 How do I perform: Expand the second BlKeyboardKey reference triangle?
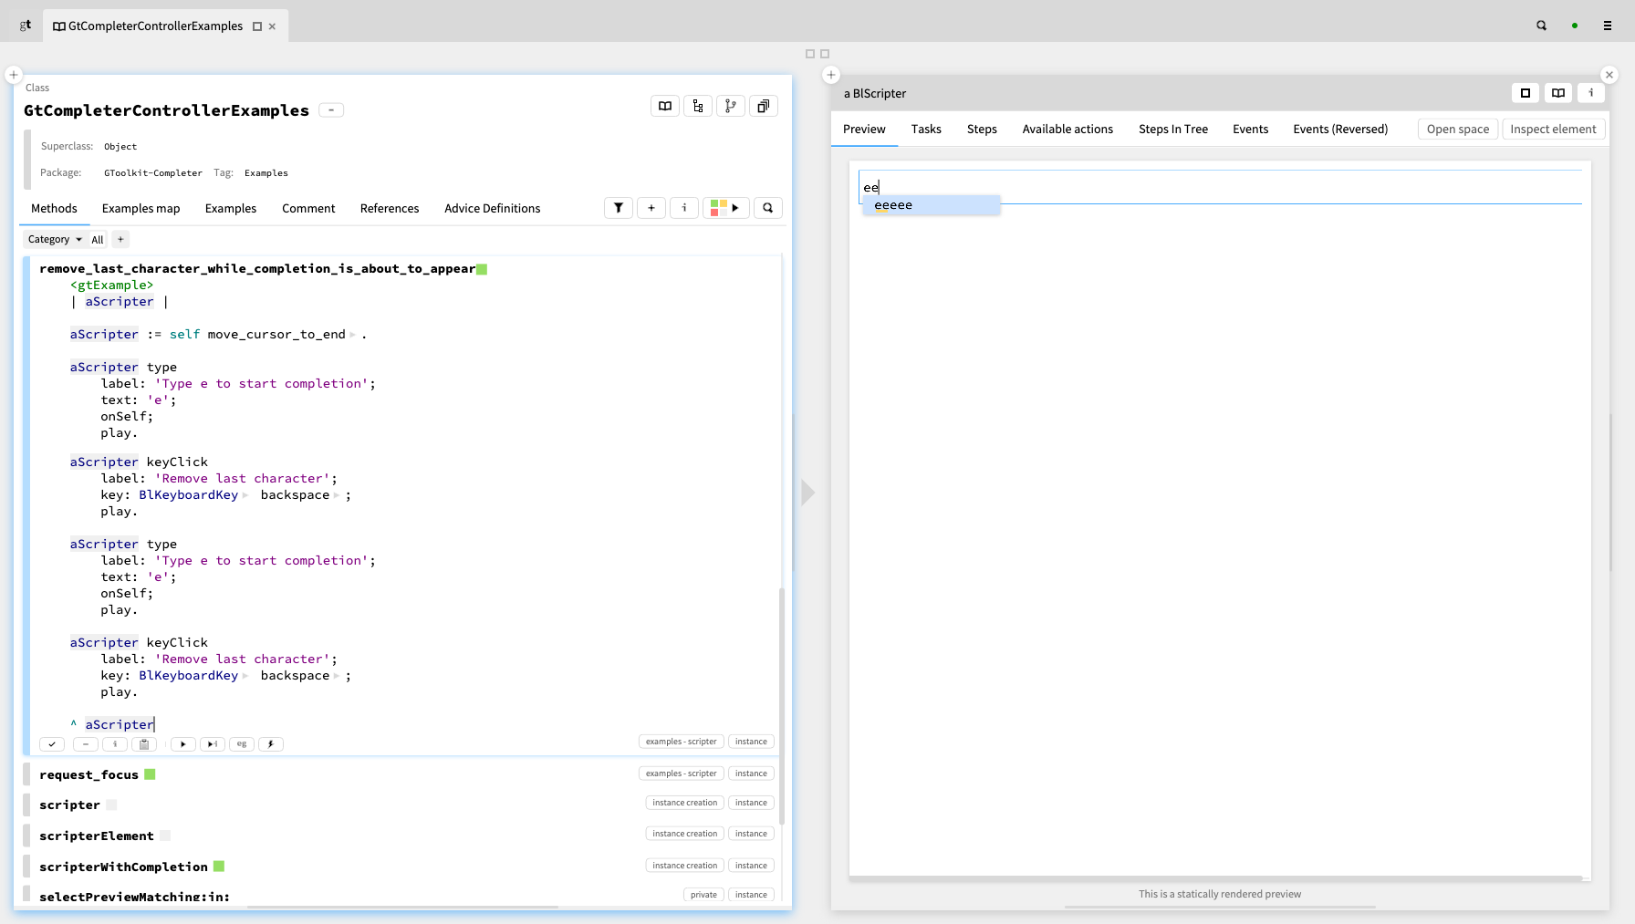(245, 676)
